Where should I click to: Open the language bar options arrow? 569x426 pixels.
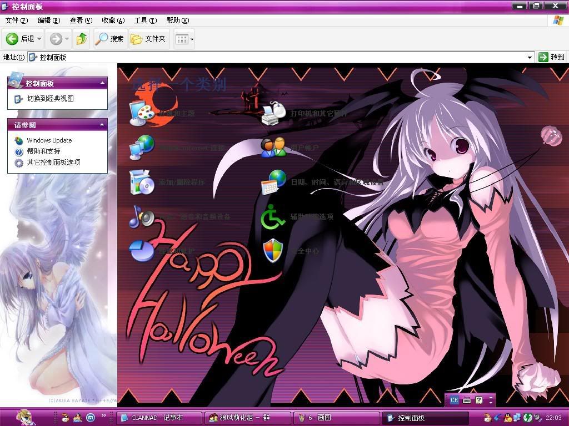tap(491, 402)
